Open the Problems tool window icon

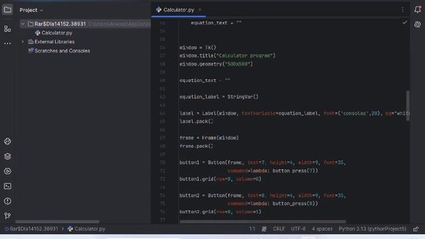coord(7,201)
